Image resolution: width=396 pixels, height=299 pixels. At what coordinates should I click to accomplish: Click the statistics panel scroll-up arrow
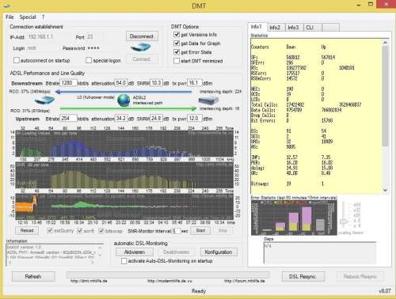[x=385, y=43]
